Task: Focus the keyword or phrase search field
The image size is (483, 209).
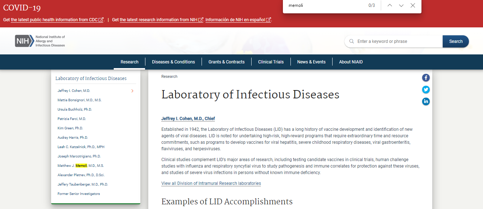Action: [394, 41]
